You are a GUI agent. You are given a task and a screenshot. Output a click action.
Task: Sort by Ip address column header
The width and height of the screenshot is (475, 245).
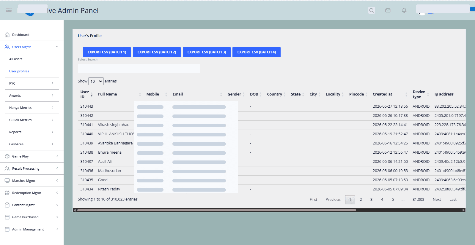[444, 94]
